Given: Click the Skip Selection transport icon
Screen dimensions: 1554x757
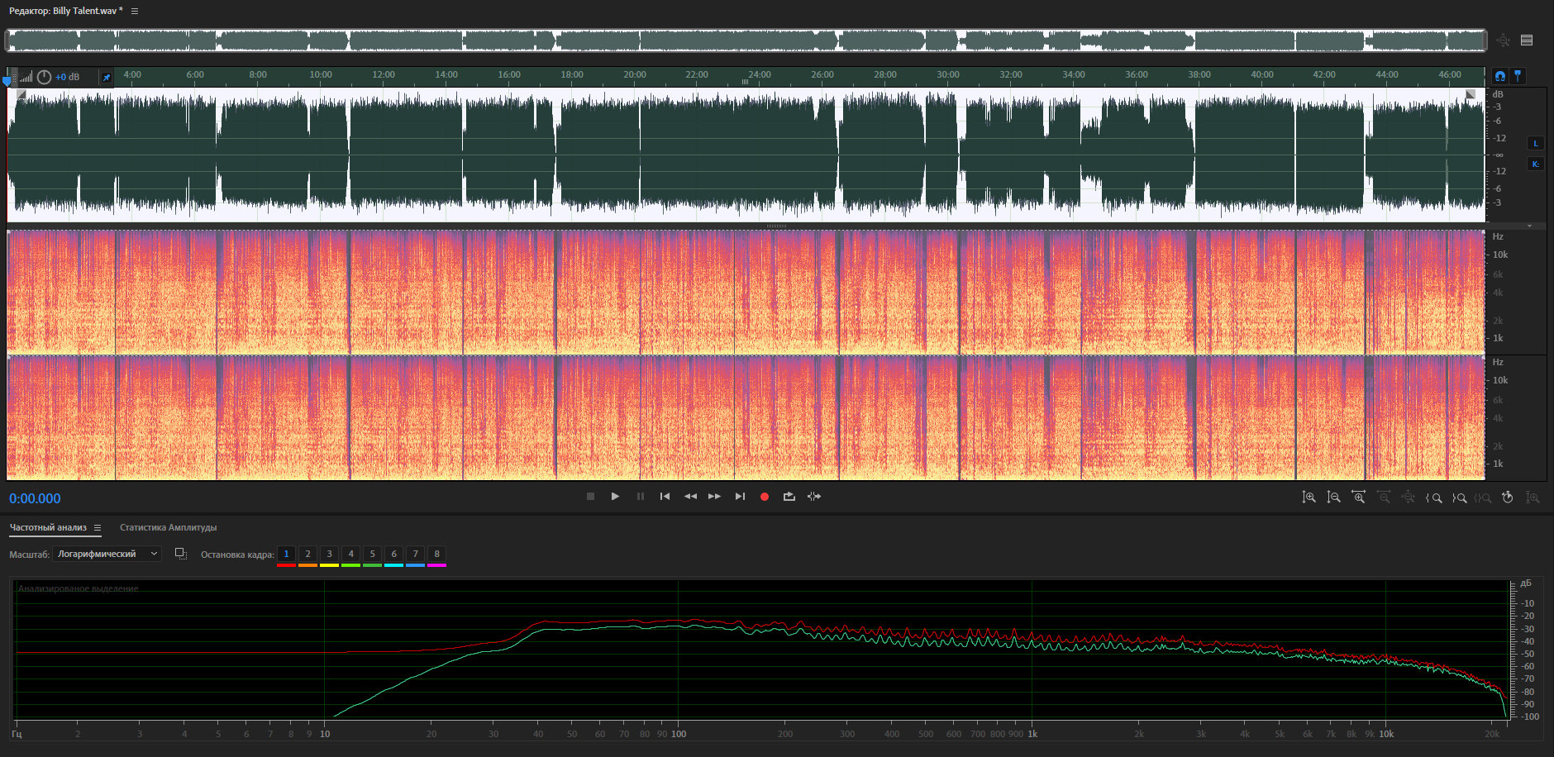Looking at the screenshot, I should [814, 497].
